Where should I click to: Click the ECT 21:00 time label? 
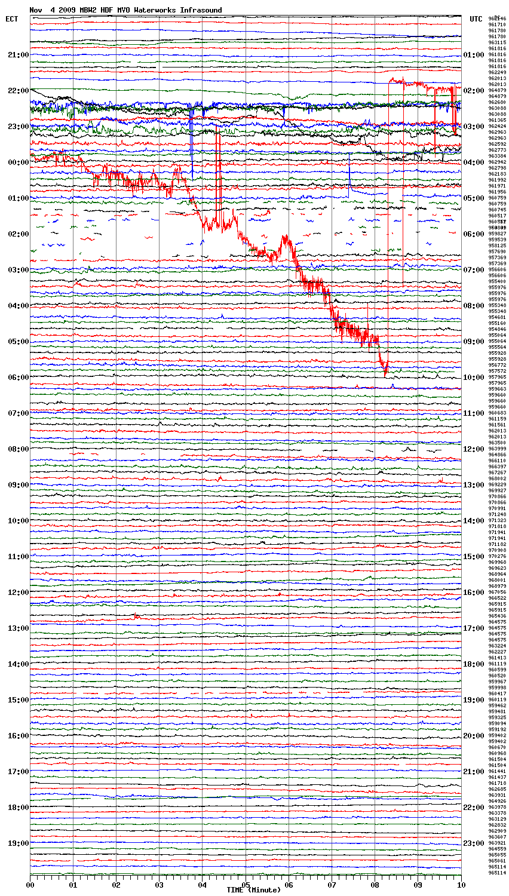[x=18, y=55]
